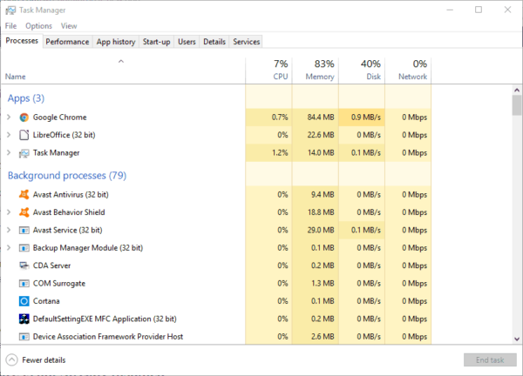Screen dimensions: 523x376
Task: Click the COM Surrogate process icon
Action: pos(24,283)
